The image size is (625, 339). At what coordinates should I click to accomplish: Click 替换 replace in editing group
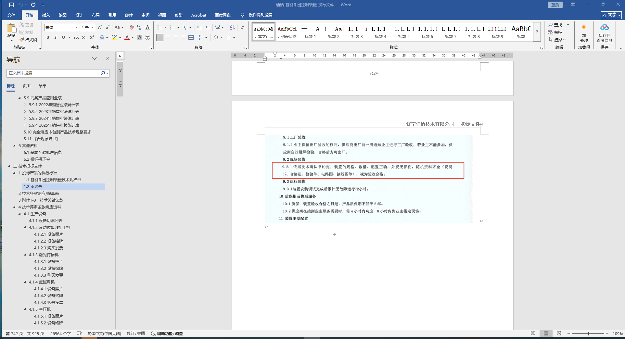[x=555, y=32]
